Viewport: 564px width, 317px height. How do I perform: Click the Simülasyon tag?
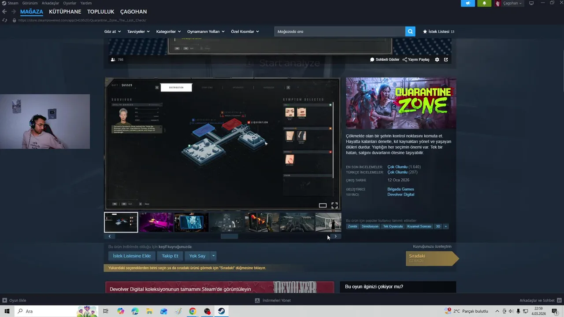(370, 226)
